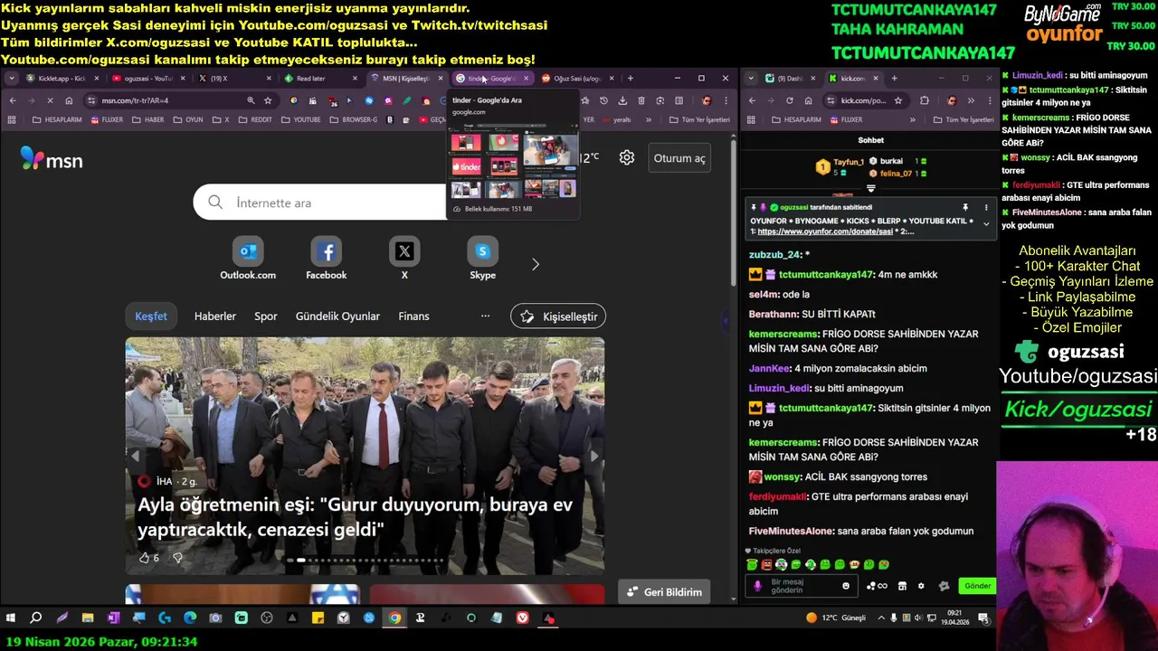Screen dimensions: 1158x651
Task: Show hidden system tray icons
Action: tap(880, 618)
